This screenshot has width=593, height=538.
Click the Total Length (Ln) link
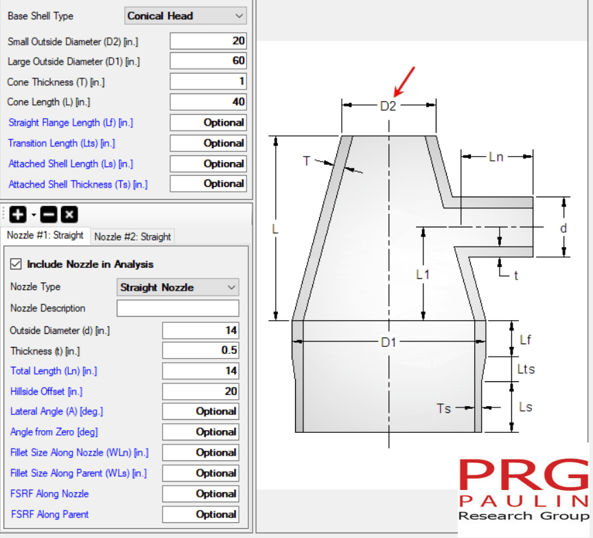(54, 371)
